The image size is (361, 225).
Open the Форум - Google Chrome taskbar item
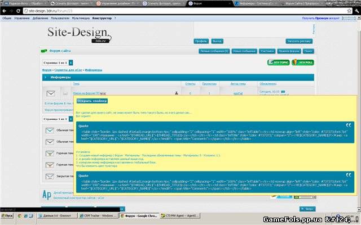point(139,216)
